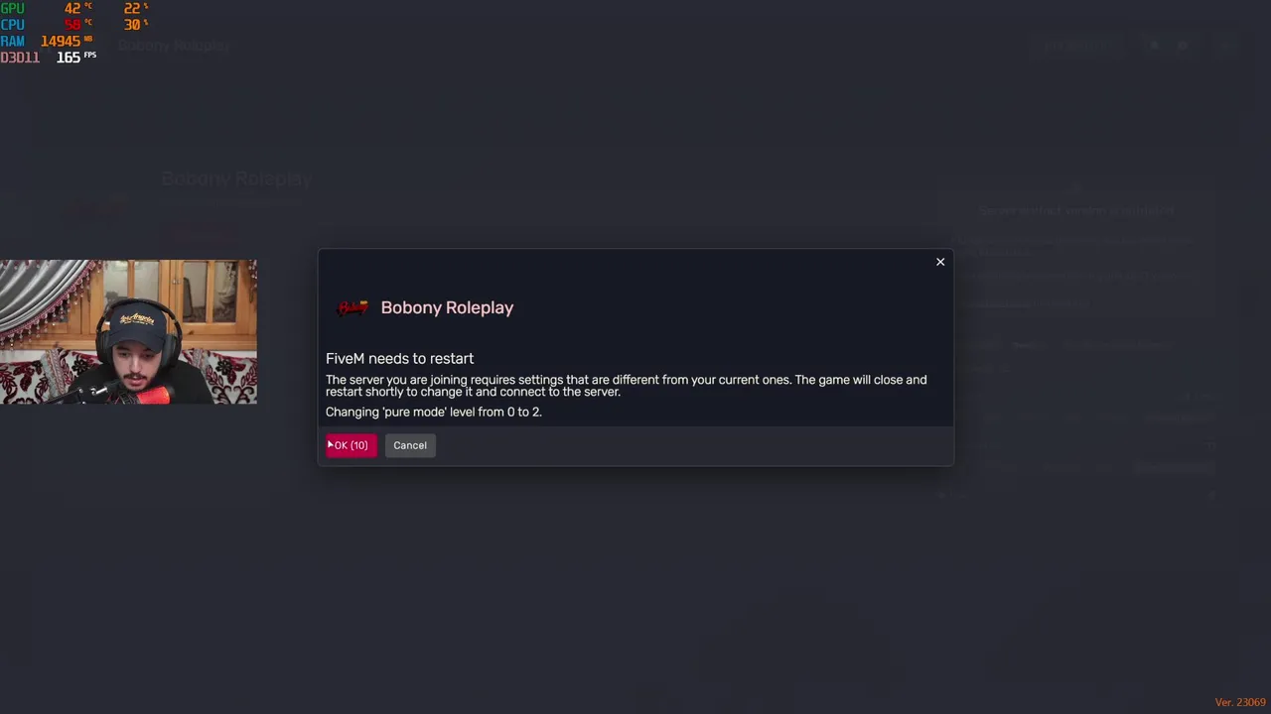This screenshot has width=1271, height=714.
Task: Click the 'pure mode' level change message
Action: [433, 412]
